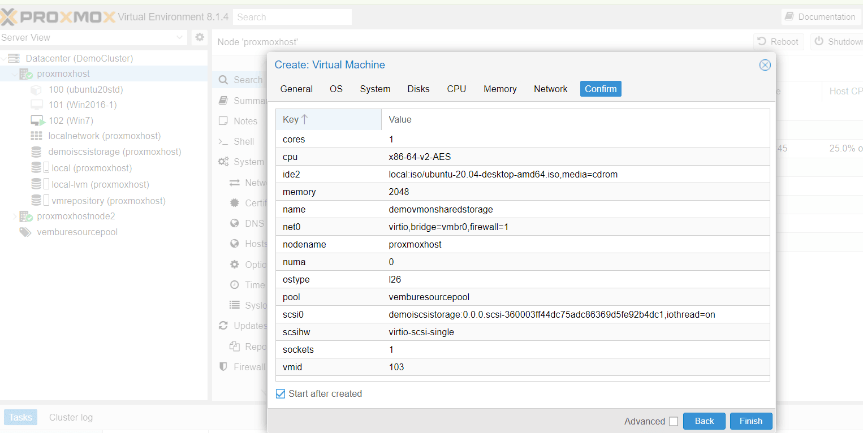Screen dimensions: 863x433
Task: Click the running VM icon for 102 (Win7)
Action: (37, 120)
